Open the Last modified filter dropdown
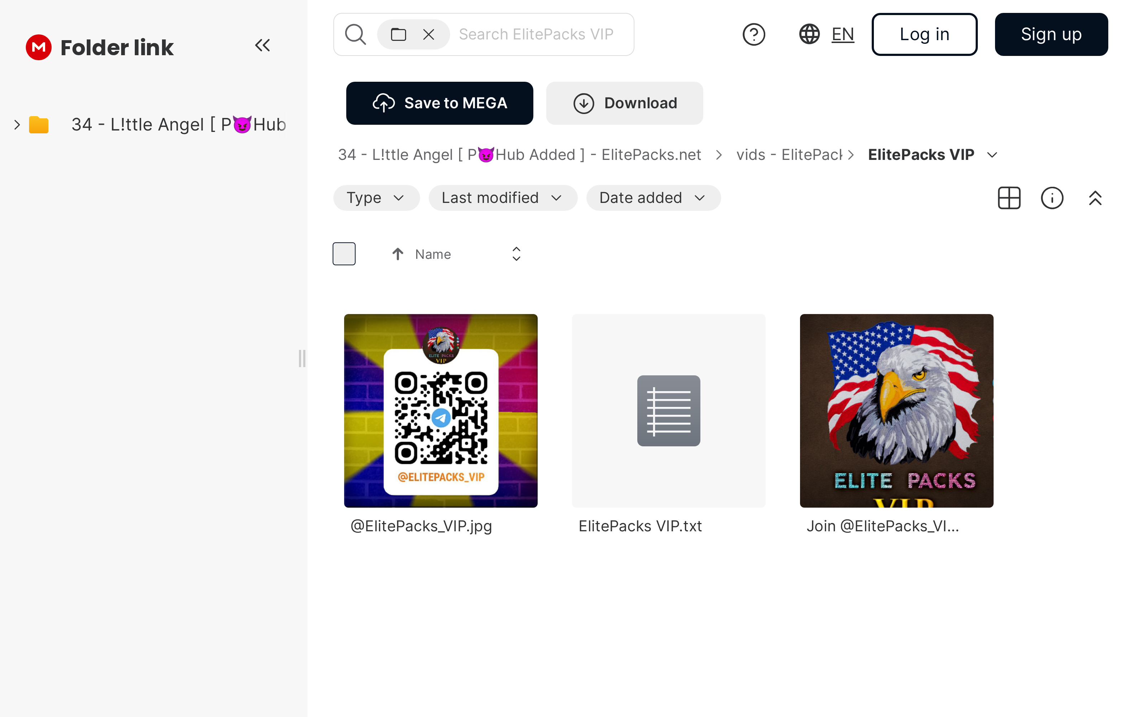 click(x=503, y=198)
